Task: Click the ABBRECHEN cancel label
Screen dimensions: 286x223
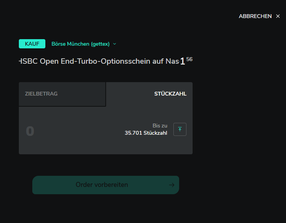Action: pos(255,16)
